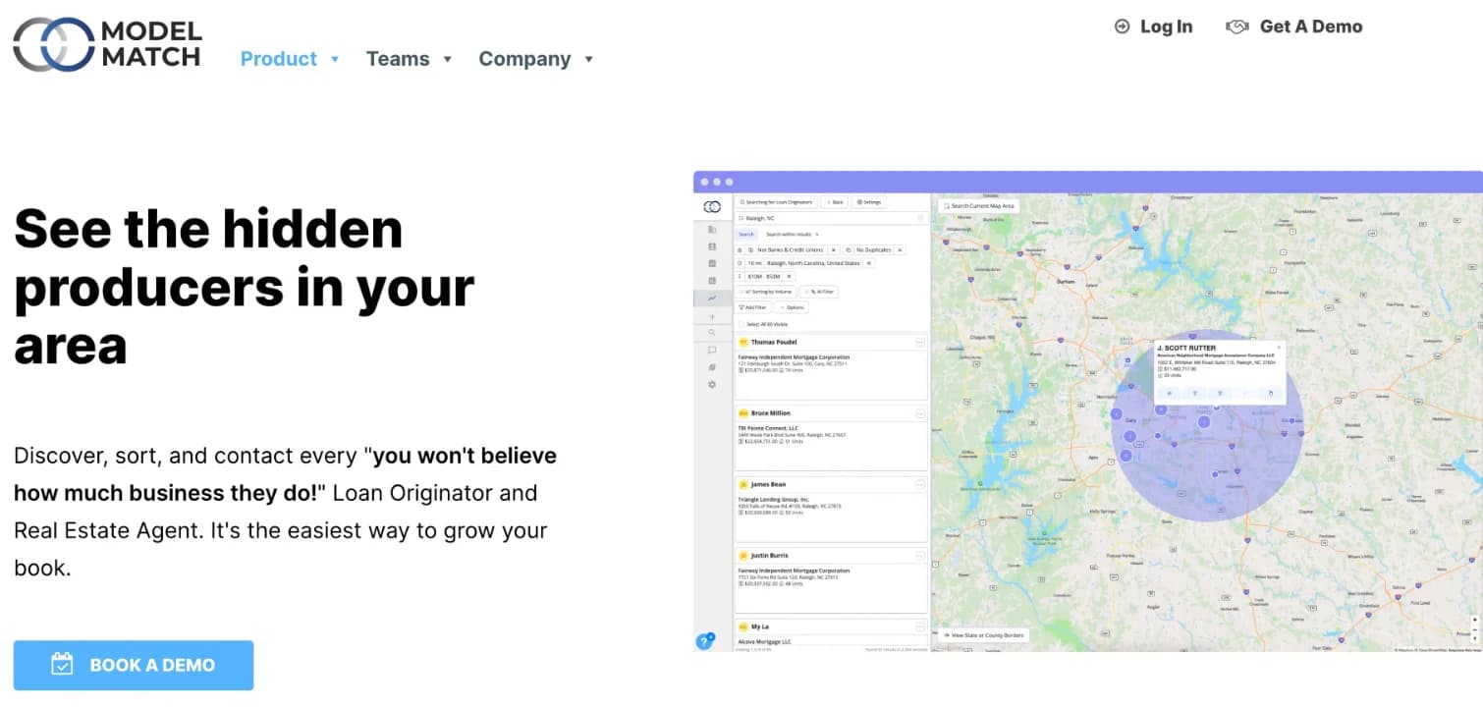The width and height of the screenshot is (1483, 708).
Task: Open Bruce Million card menu button
Action: pyautogui.click(x=920, y=414)
